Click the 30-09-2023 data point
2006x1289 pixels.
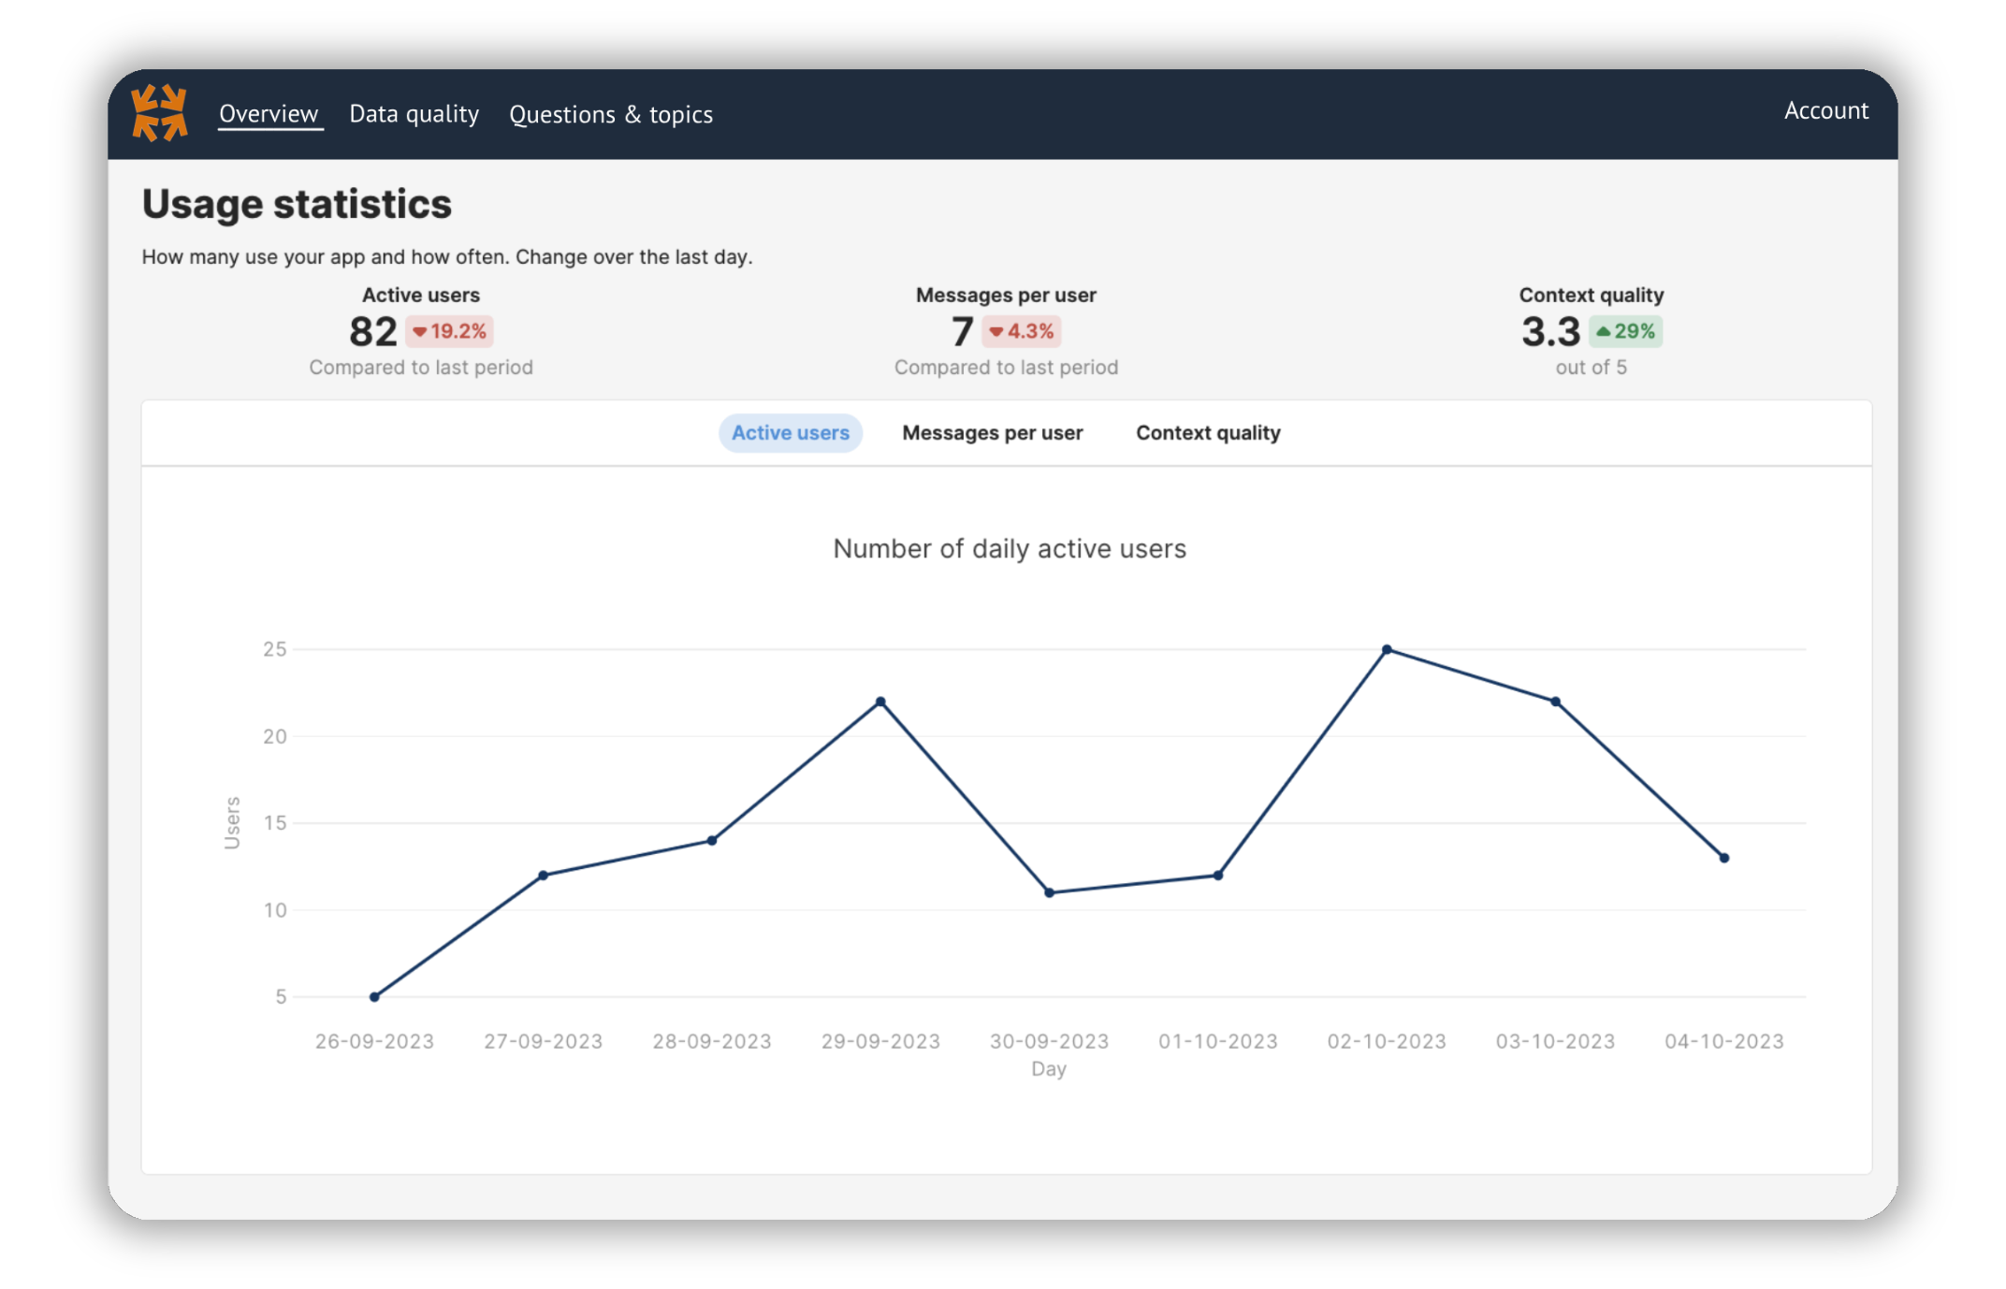[x=1049, y=892]
